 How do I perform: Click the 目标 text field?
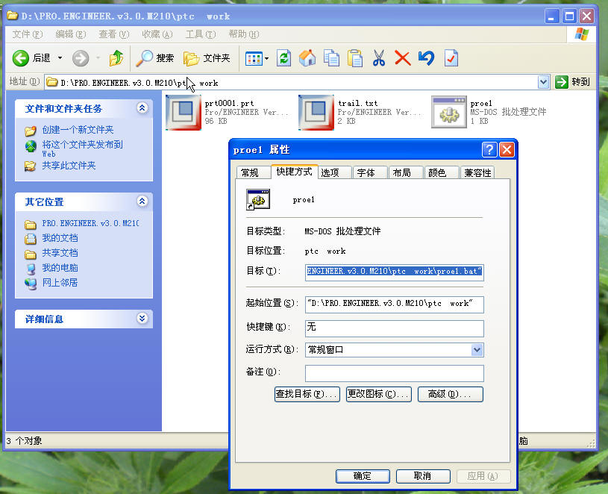(x=395, y=272)
